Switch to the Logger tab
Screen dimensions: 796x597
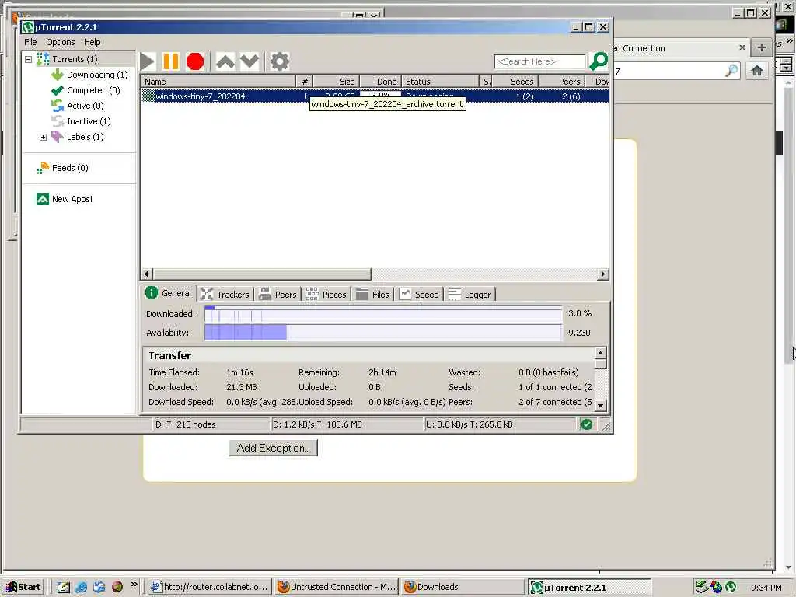click(x=470, y=295)
